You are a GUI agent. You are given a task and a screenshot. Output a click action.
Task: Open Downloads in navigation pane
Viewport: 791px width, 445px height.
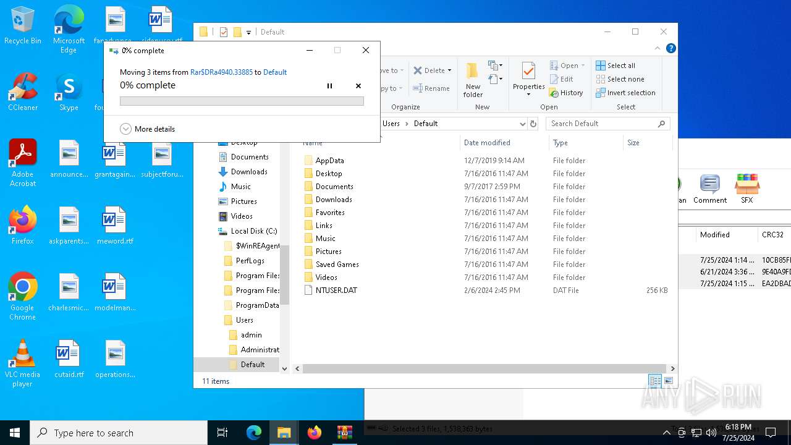[249, 172]
